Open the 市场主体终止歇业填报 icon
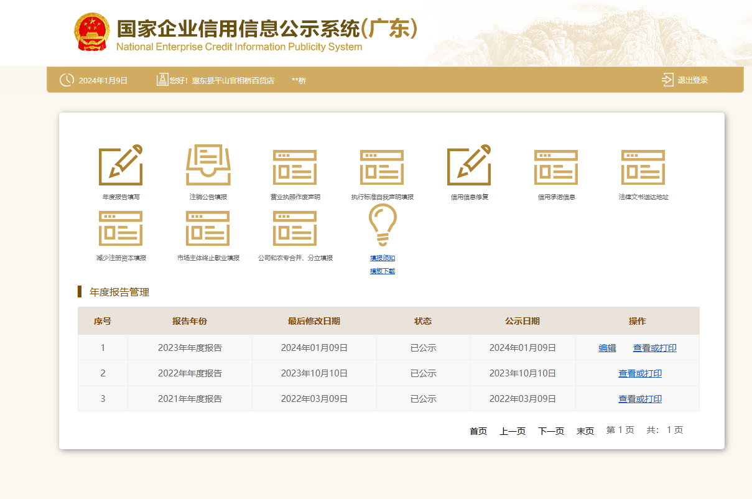This screenshot has height=499, width=752. point(208,228)
